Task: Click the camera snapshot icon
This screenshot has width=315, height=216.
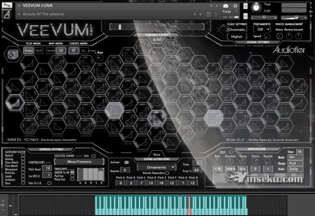Action: click(x=225, y=6)
